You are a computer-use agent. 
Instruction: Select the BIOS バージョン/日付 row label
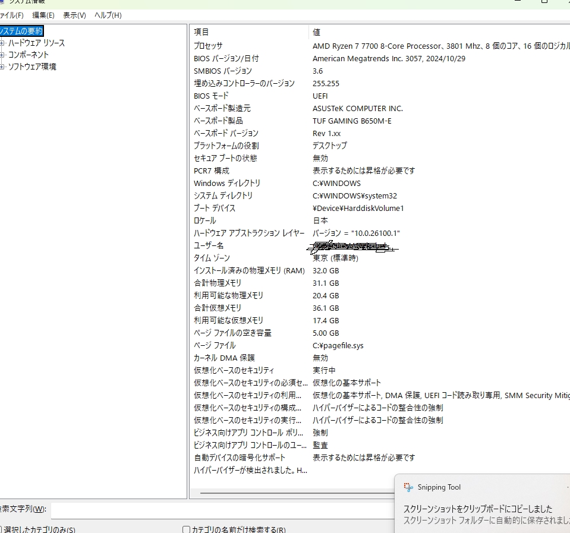coord(226,58)
